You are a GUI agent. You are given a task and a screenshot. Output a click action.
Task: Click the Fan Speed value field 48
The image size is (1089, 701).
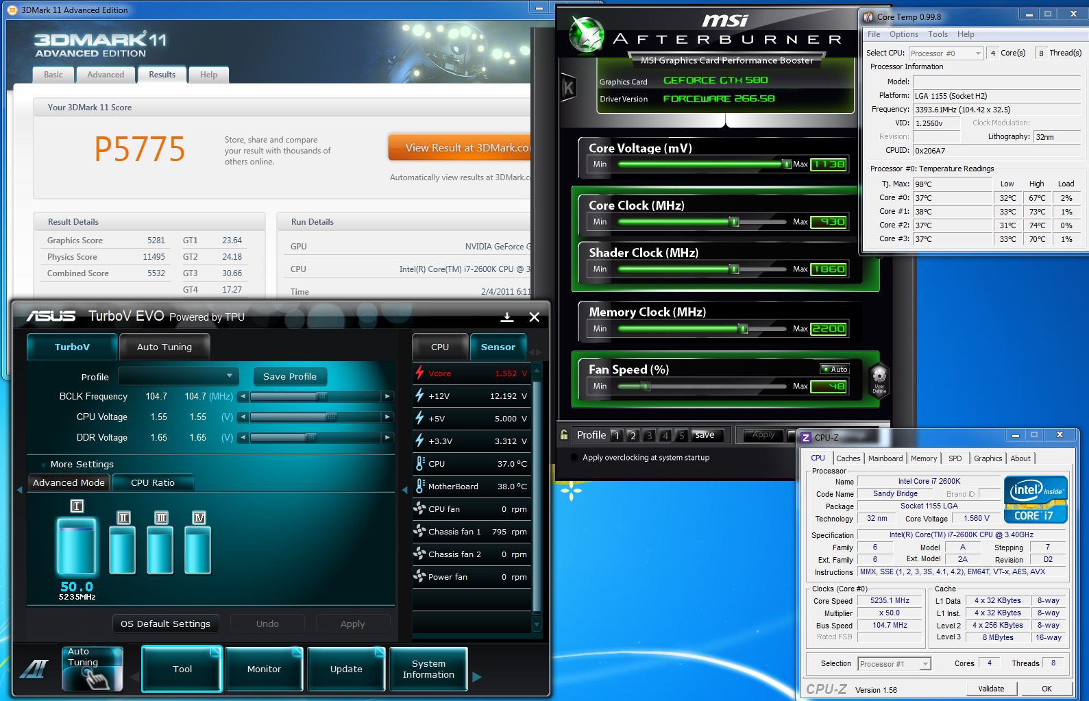[829, 386]
